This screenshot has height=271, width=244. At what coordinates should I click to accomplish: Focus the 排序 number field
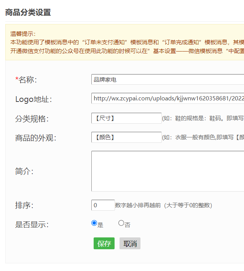(x=103, y=205)
